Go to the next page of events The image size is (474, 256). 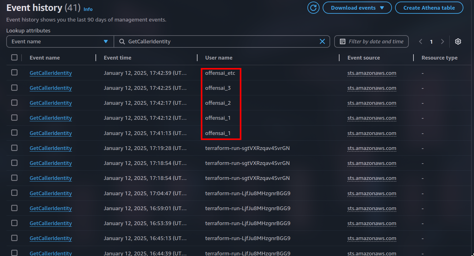442,41
